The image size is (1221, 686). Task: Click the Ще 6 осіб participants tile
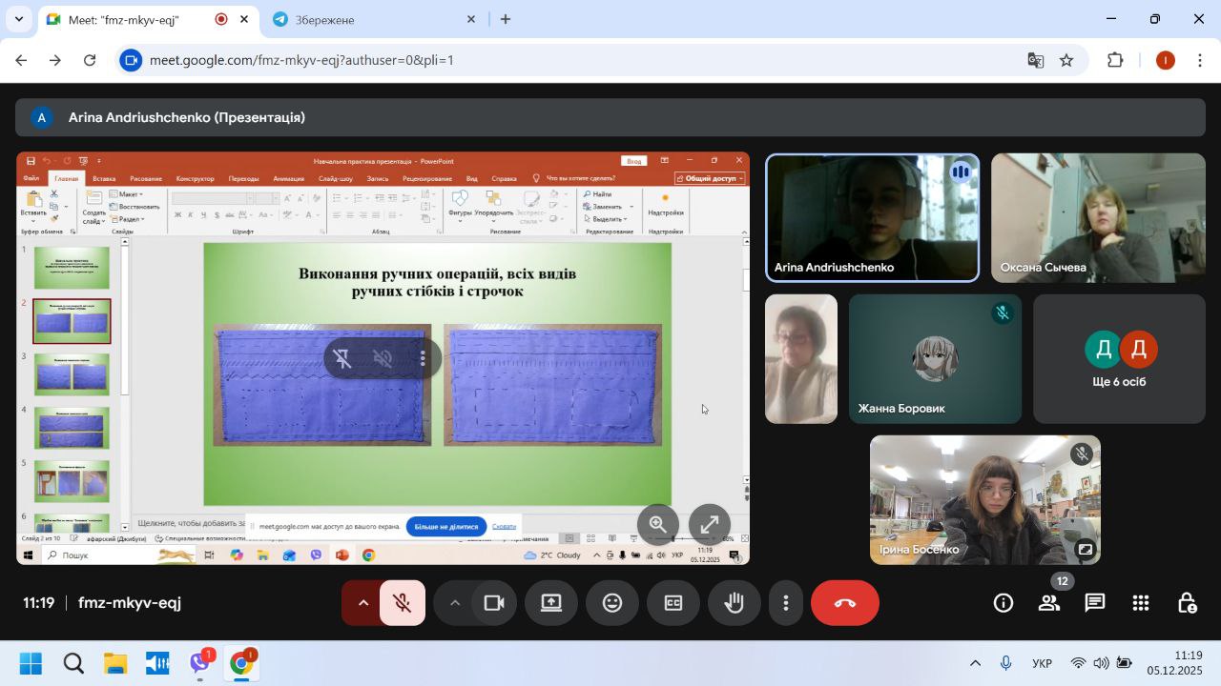[x=1119, y=359]
